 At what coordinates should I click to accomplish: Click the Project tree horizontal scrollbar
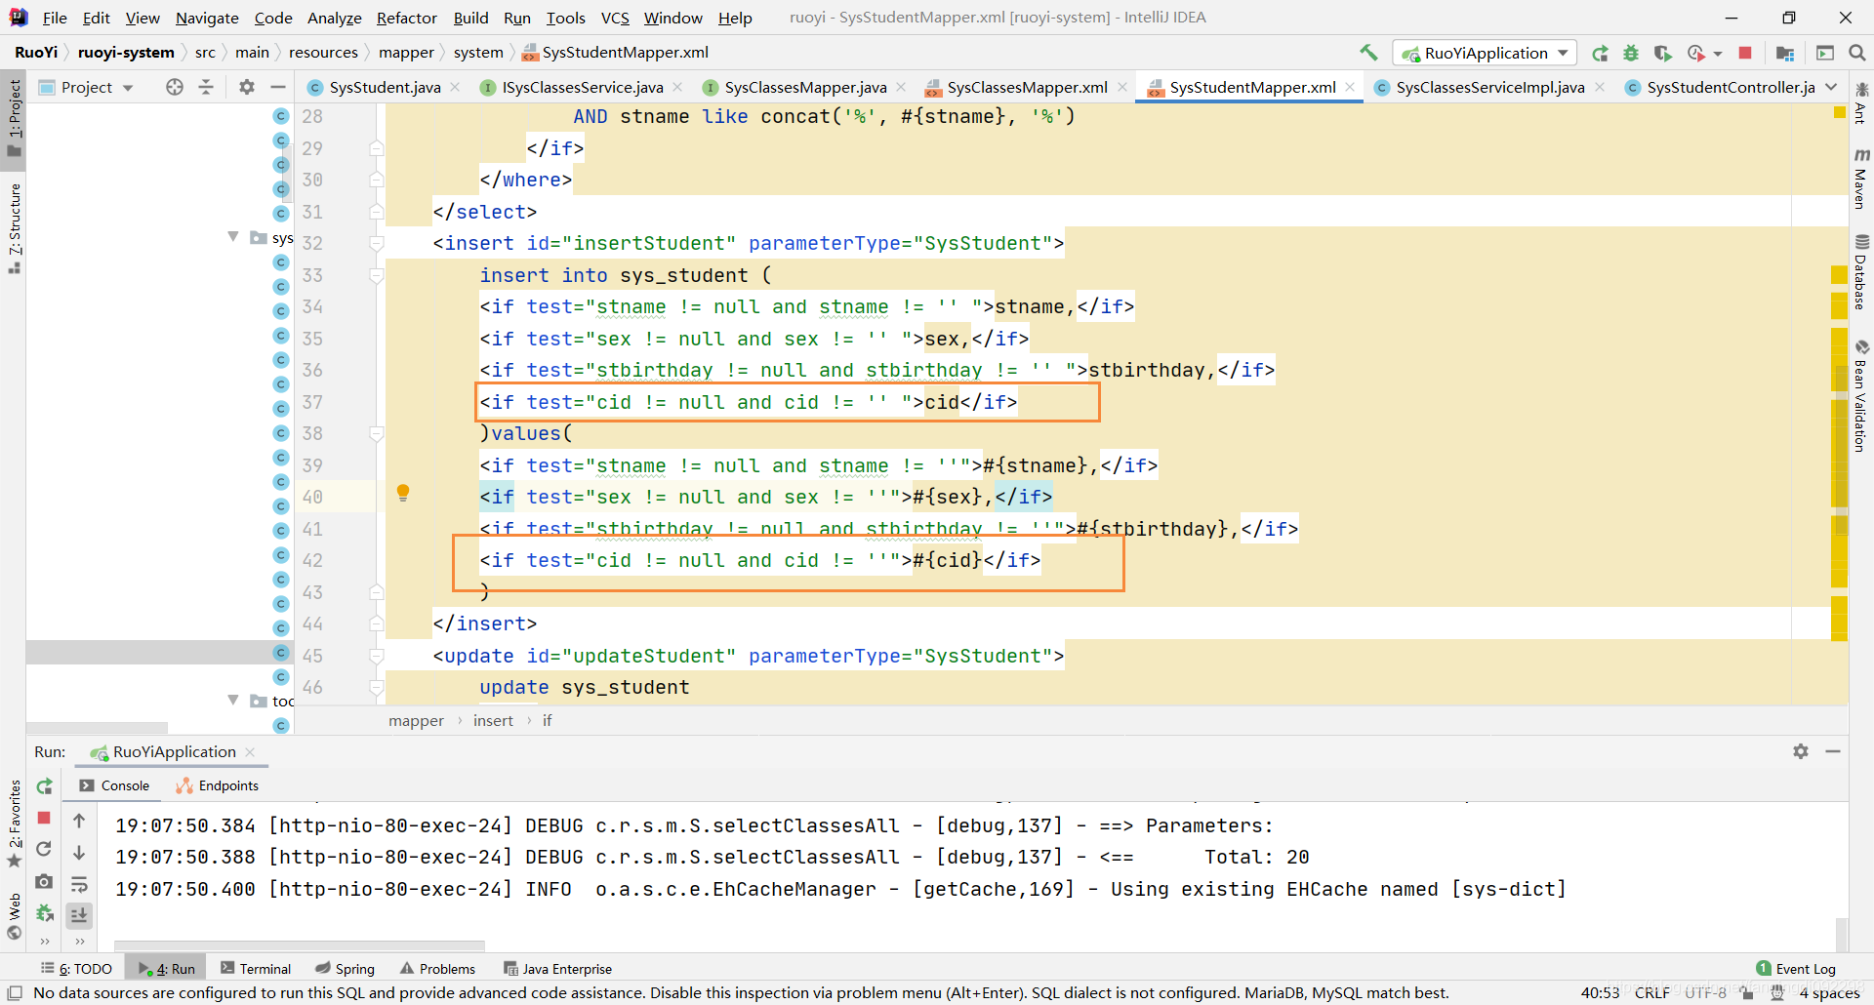point(97,728)
